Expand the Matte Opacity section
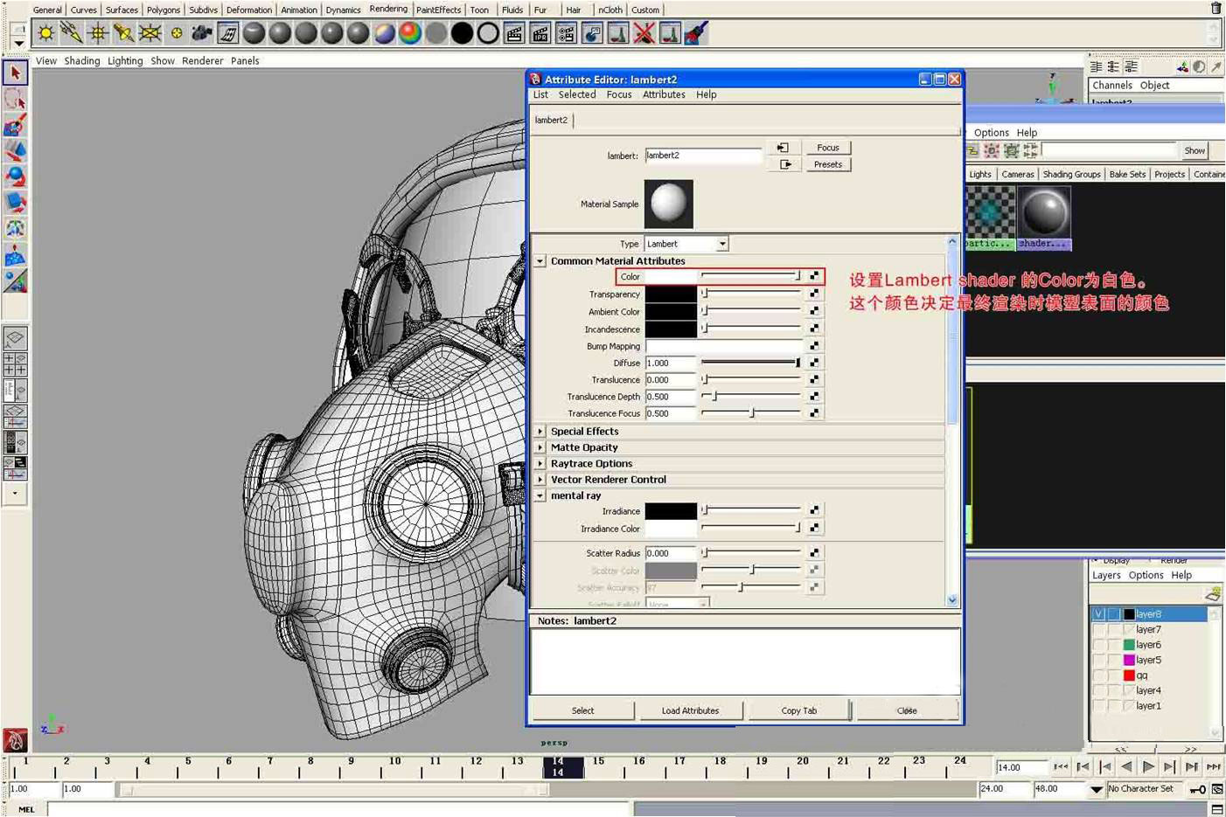 coord(540,447)
